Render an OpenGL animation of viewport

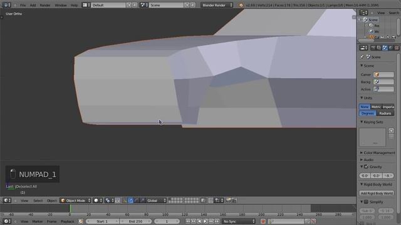tap(234, 201)
